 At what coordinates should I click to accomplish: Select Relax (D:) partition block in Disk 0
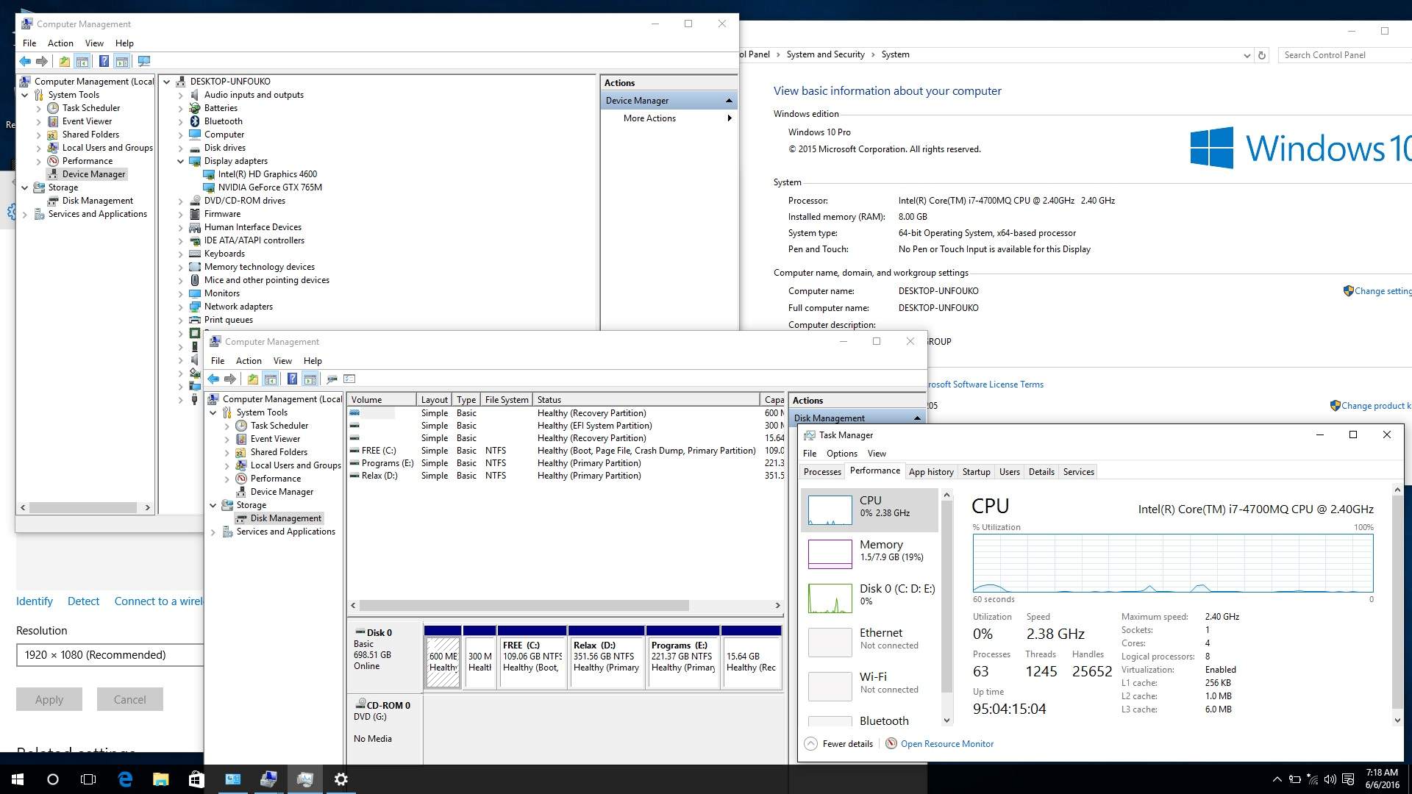(x=607, y=657)
